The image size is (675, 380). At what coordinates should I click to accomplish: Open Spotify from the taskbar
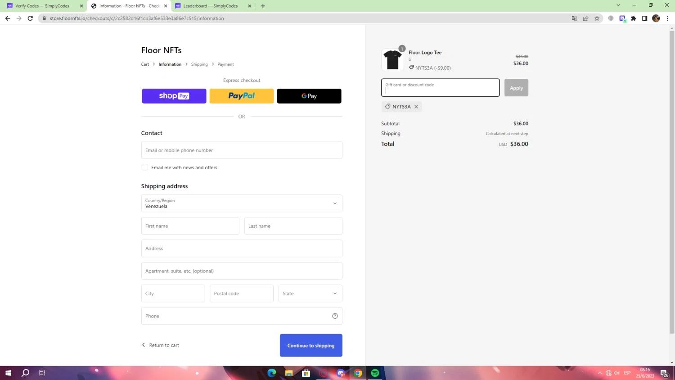[x=375, y=373]
